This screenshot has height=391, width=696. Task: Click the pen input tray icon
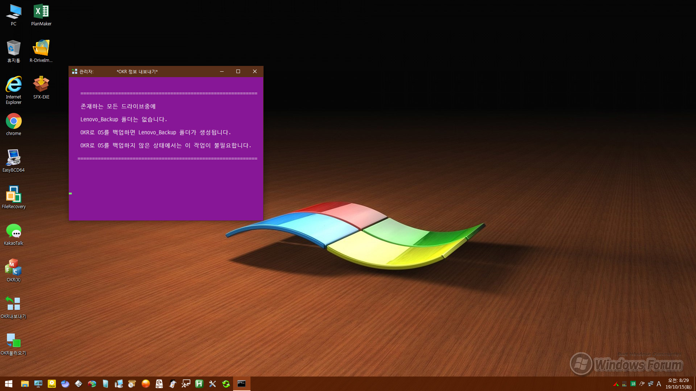(642, 384)
